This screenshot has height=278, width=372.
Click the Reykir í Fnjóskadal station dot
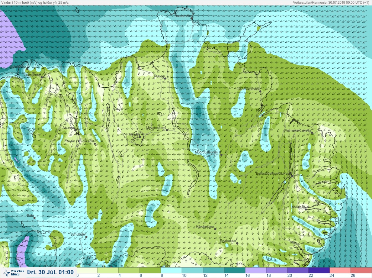coord(95,143)
